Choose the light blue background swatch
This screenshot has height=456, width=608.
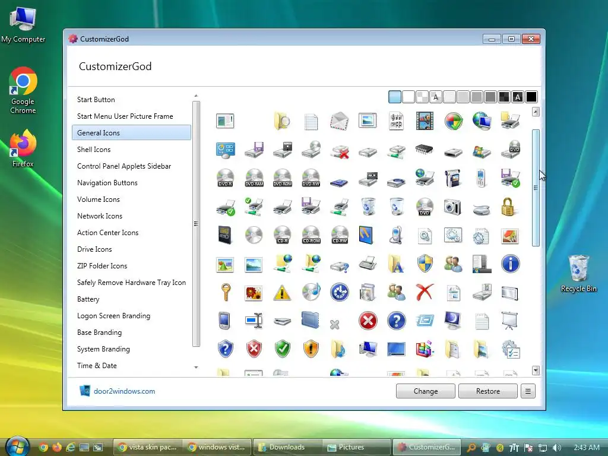coord(395,97)
